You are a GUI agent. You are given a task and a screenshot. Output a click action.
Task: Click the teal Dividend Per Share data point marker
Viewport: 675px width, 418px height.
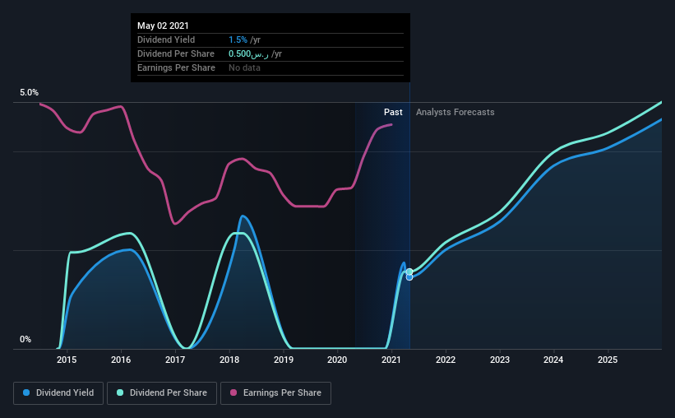(409, 272)
